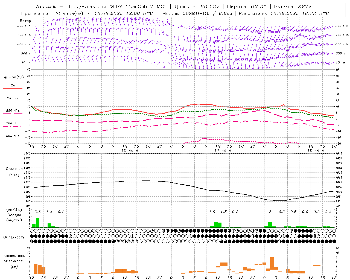Viewport: 350px width, 280px height.
Task: Click the "Высота: 227м" elevation text
Action: [x=293, y=7]
